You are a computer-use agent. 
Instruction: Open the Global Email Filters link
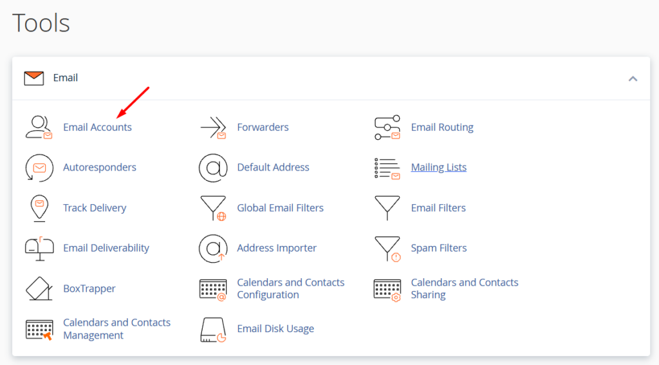(281, 208)
